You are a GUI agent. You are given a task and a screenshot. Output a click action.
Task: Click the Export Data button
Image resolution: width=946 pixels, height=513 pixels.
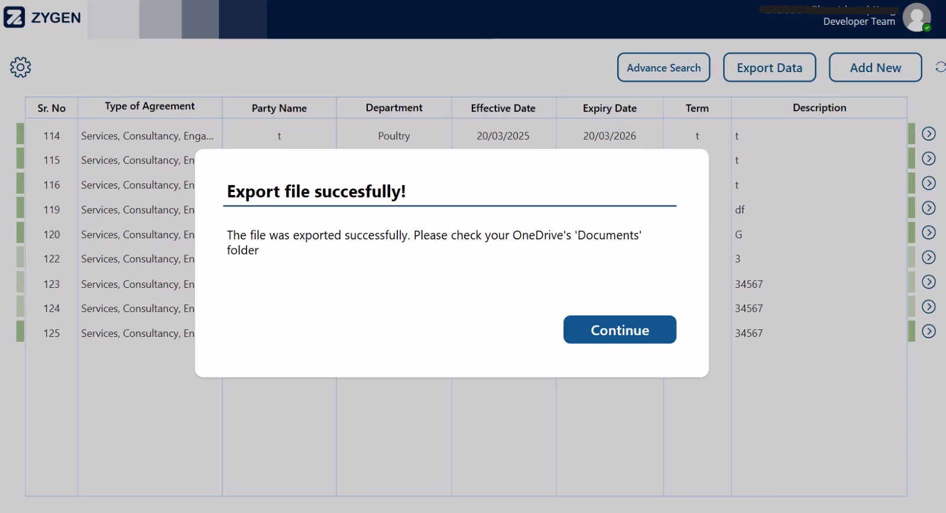click(x=769, y=67)
